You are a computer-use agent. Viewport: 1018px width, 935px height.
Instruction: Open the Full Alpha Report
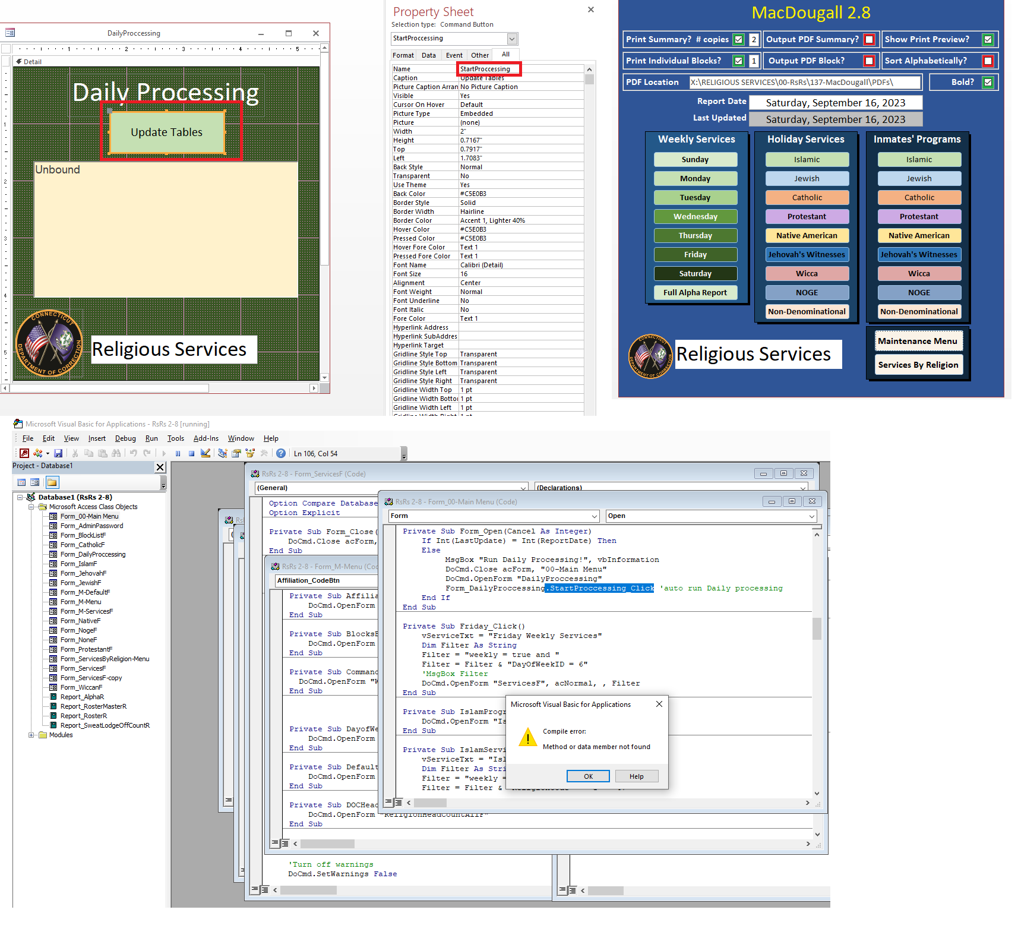pyautogui.click(x=695, y=292)
